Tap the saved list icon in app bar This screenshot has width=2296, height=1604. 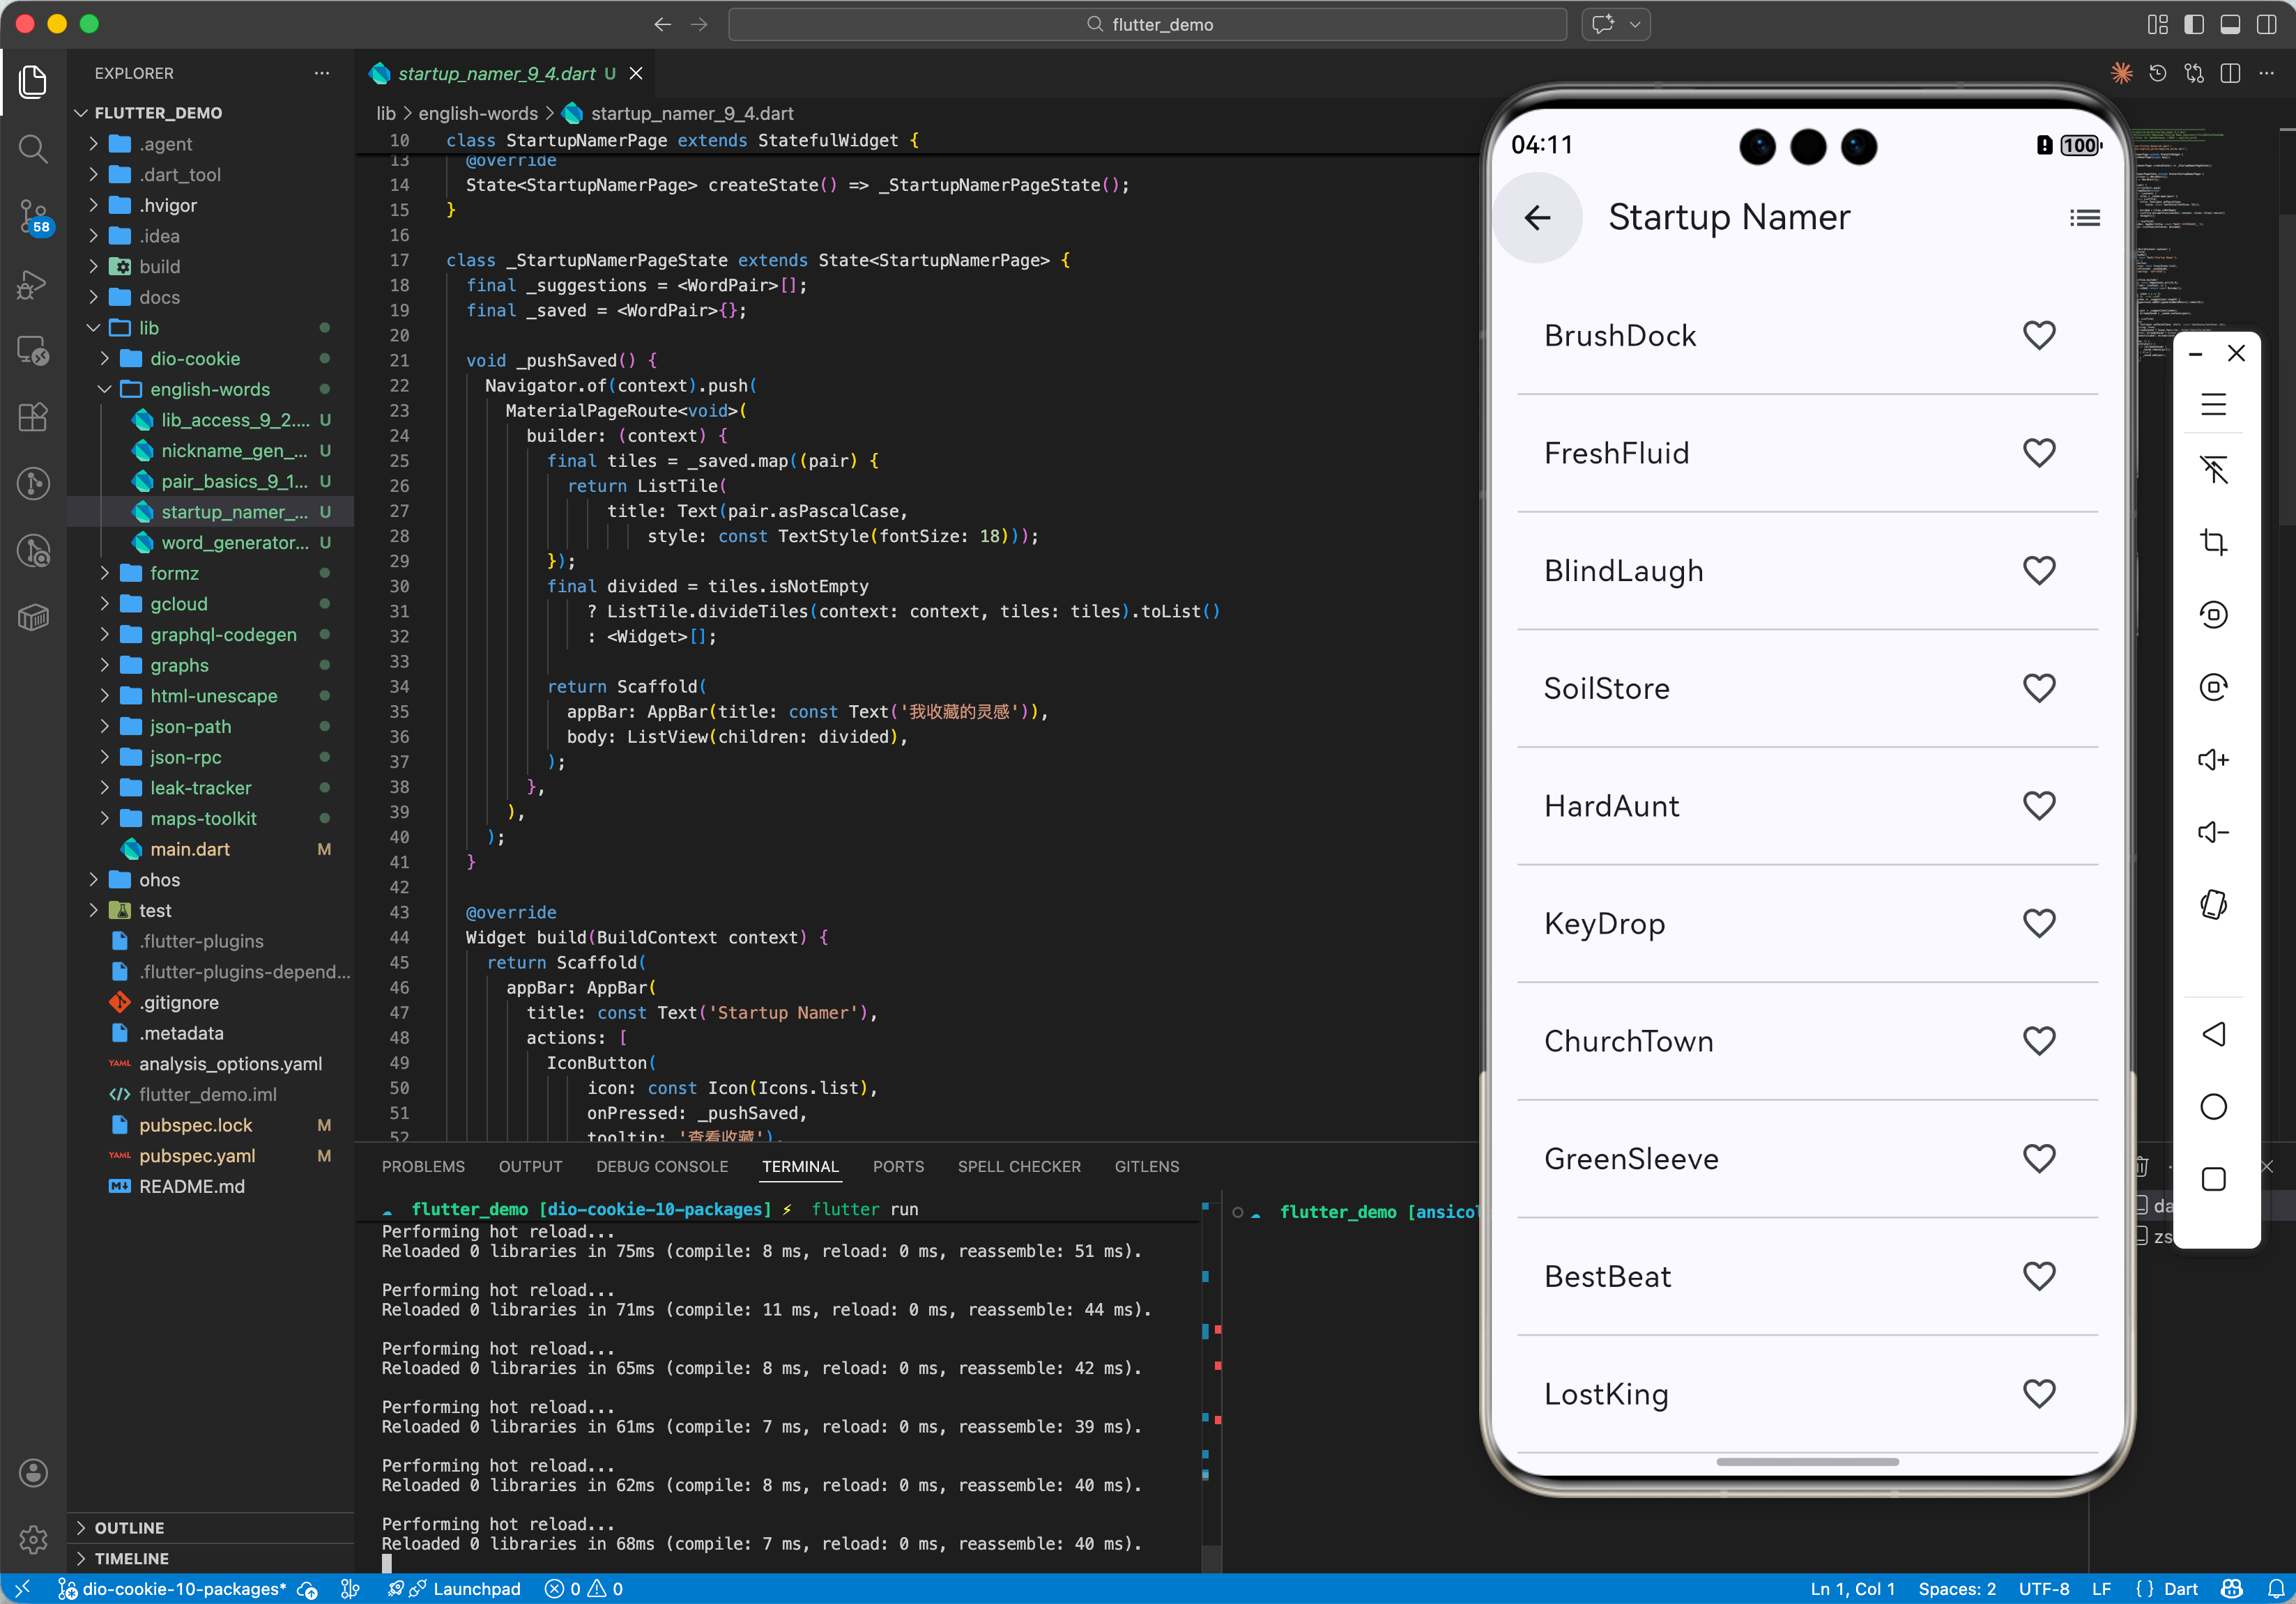pos(2084,218)
